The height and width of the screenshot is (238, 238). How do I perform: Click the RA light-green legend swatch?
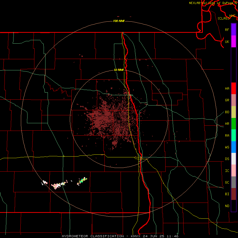pos(234,135)
